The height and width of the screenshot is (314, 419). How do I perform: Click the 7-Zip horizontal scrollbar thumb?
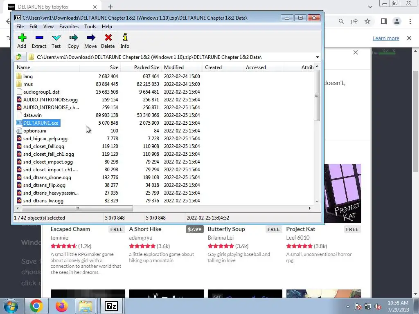tap(77, 208)
